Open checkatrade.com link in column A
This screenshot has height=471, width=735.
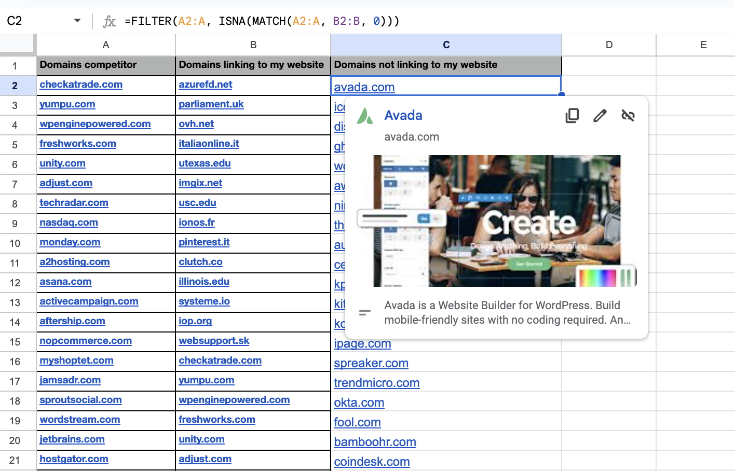pos(81,85)
